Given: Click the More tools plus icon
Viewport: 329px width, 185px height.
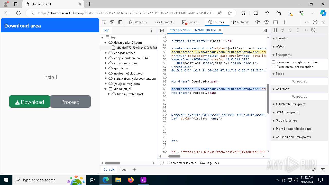Looking at the screenshot, I should (285, 22).
